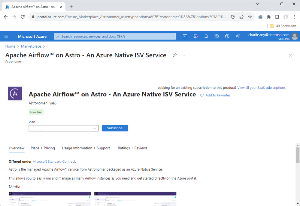The image size is (300, 206).
Task: Click the Microsoft Azure logo text
Action: coord(32,37)
